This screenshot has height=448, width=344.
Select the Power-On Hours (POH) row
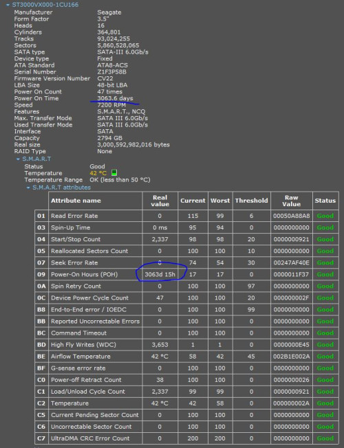point(186,274)
